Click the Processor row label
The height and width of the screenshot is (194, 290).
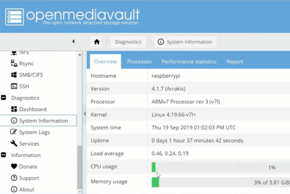(x=103, y=102)
